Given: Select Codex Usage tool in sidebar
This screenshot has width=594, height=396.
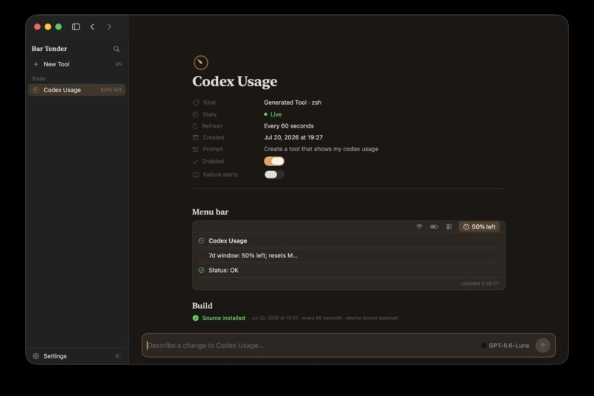Looking at the screenshot, I should click(77, 90).
